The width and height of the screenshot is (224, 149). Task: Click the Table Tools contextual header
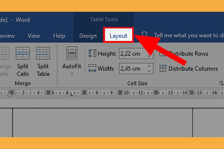click(x=104, y=19)
